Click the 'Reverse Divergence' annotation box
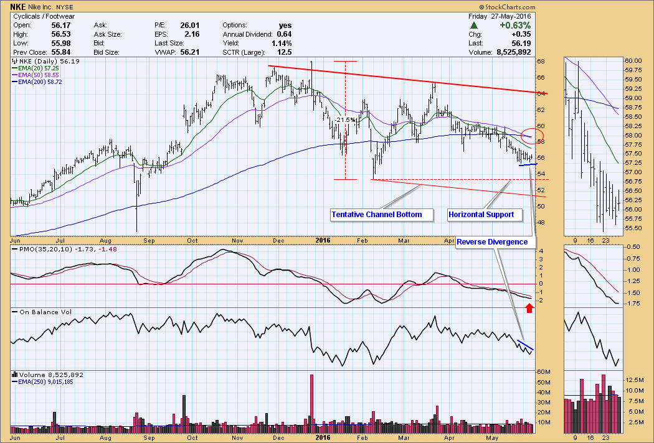This screenshot has width=654, height=443. click(496, 243)
